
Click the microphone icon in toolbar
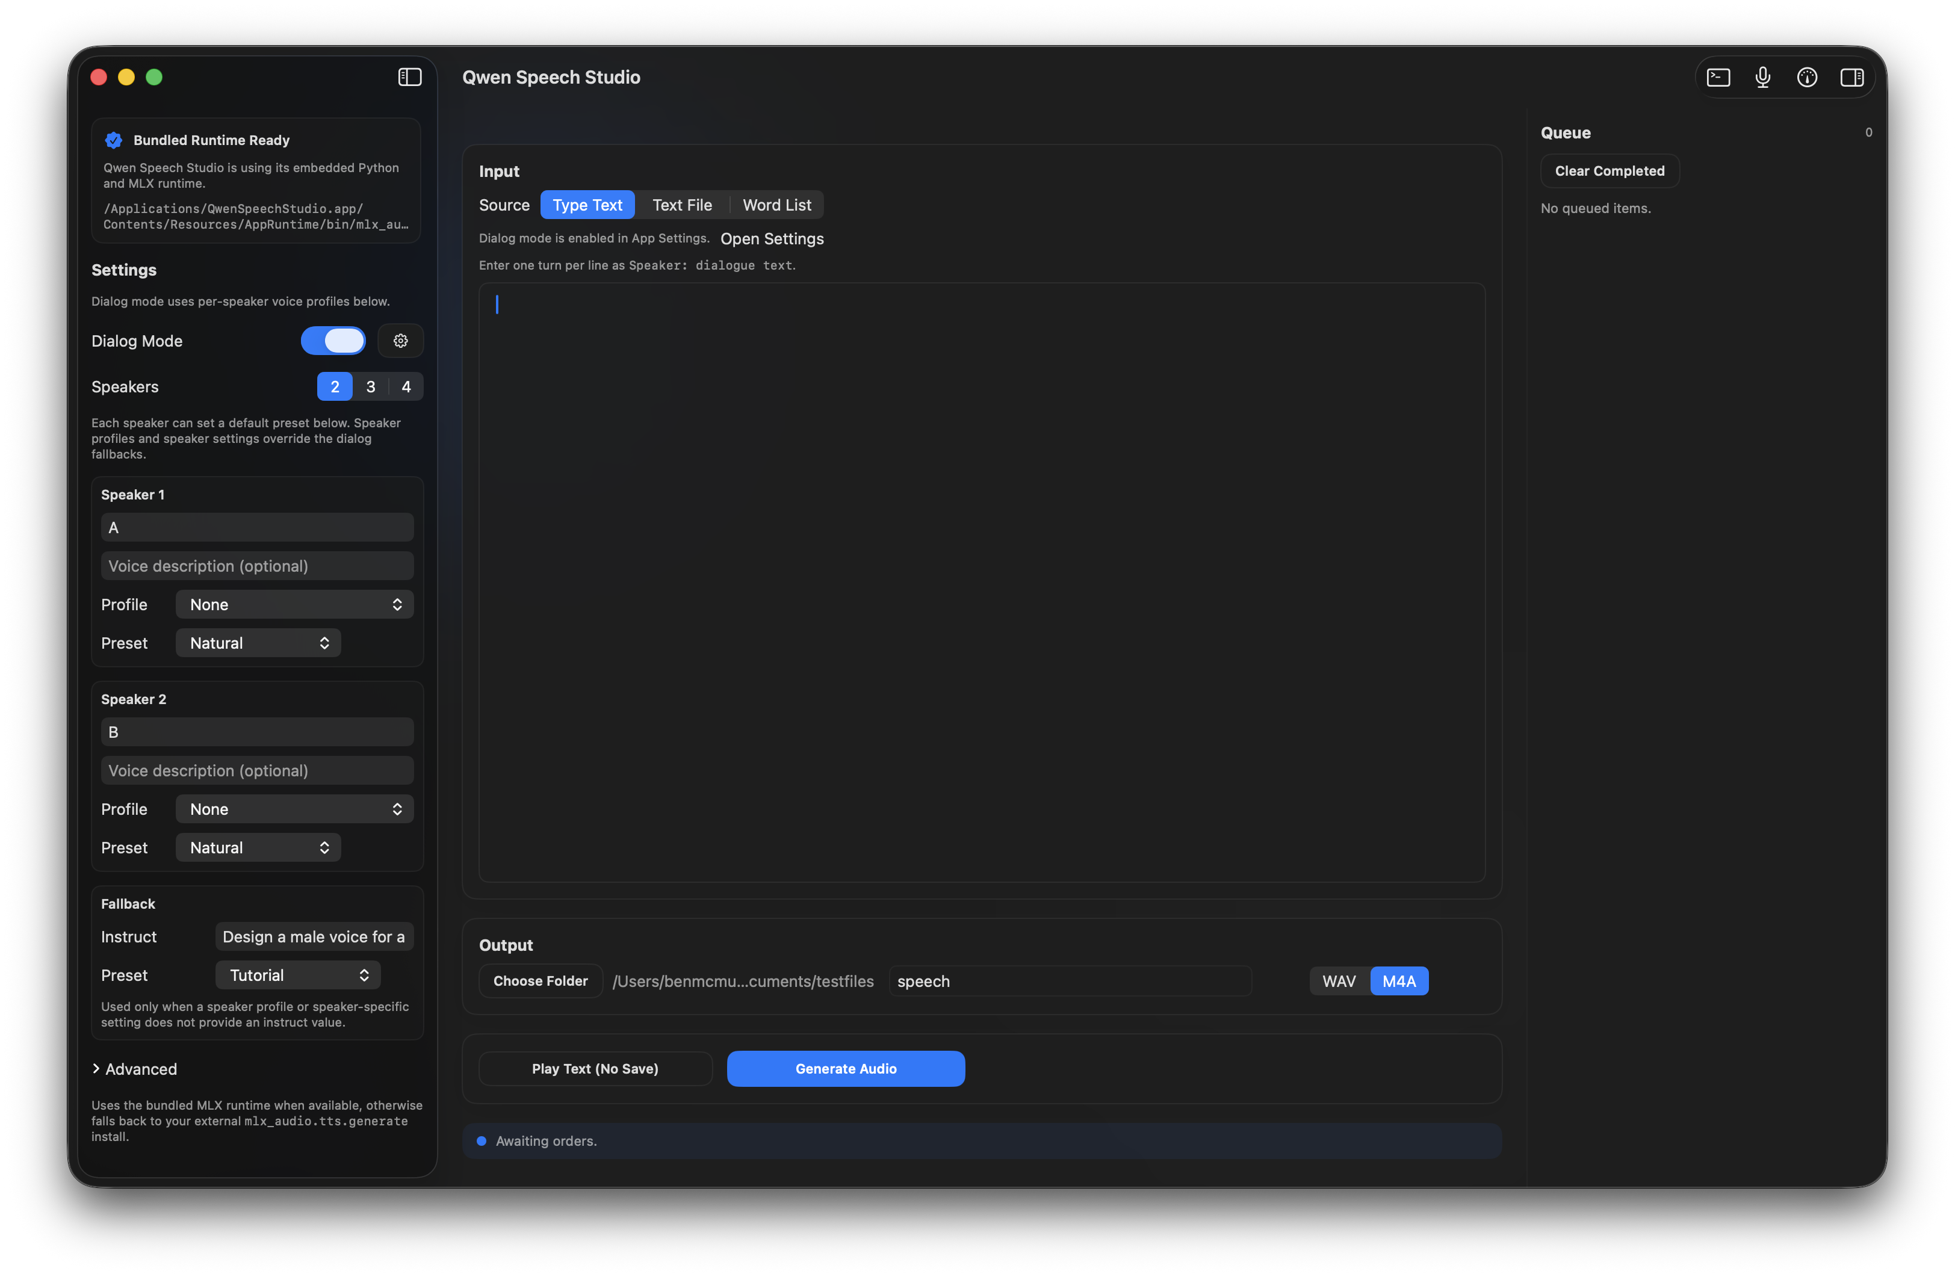1763,77
